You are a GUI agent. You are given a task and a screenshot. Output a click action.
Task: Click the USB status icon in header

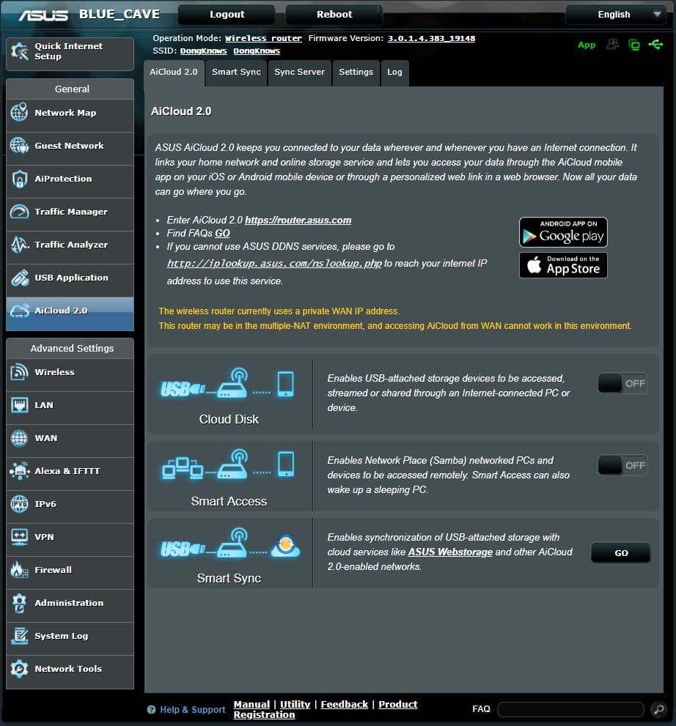point(655,45)
